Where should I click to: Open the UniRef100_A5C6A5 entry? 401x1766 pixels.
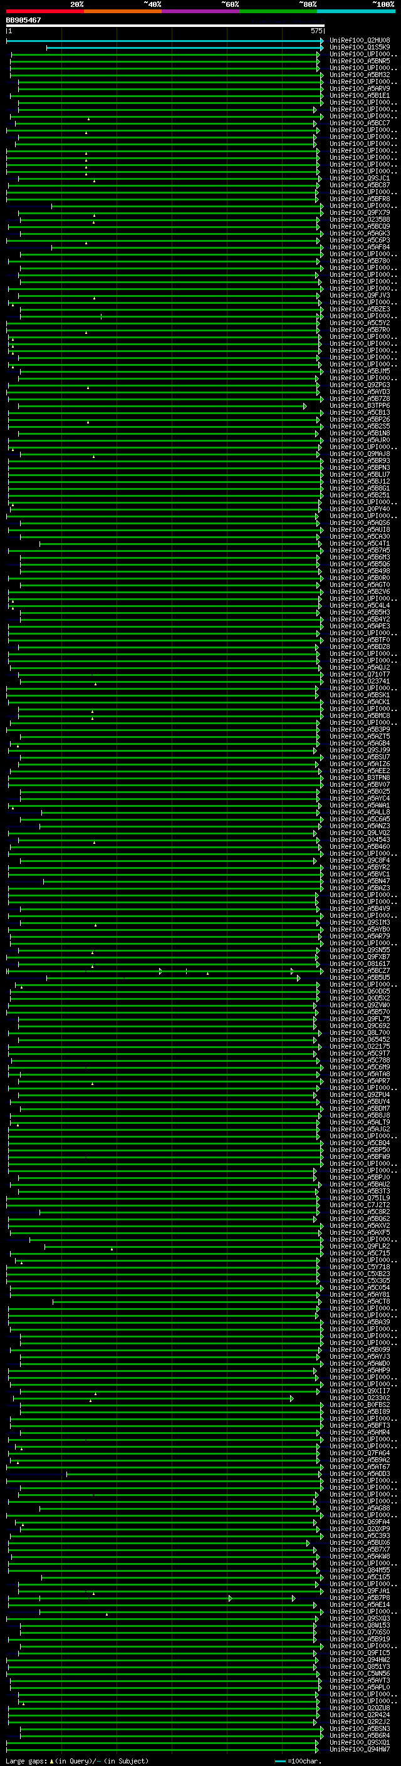click(x=360, y=819)
